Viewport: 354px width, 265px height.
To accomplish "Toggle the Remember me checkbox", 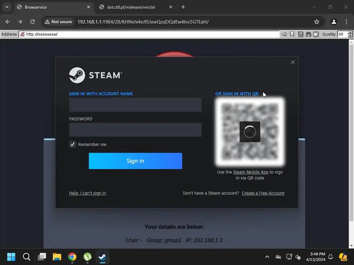I will [73, 145].
